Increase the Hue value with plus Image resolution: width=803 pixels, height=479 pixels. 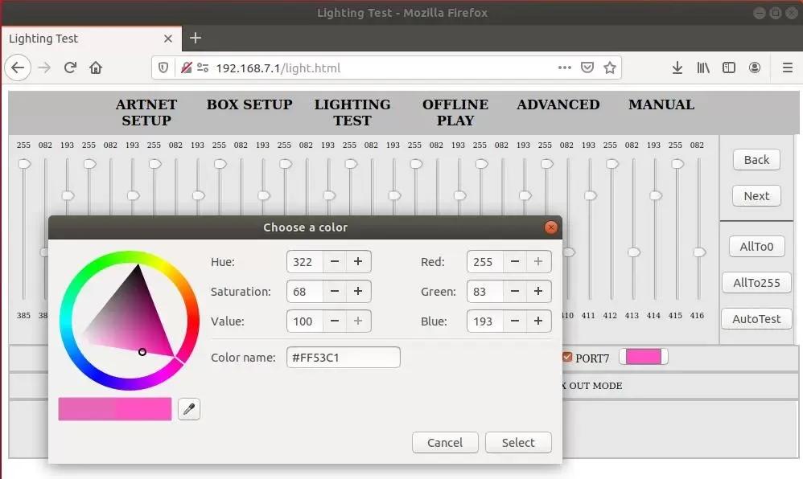tap(358, 262)
